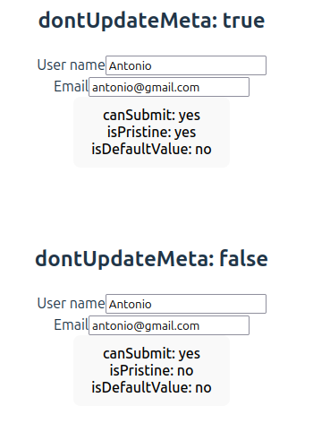
Task: Click "isPristine: yes" status text
Action: pos(151,133)
